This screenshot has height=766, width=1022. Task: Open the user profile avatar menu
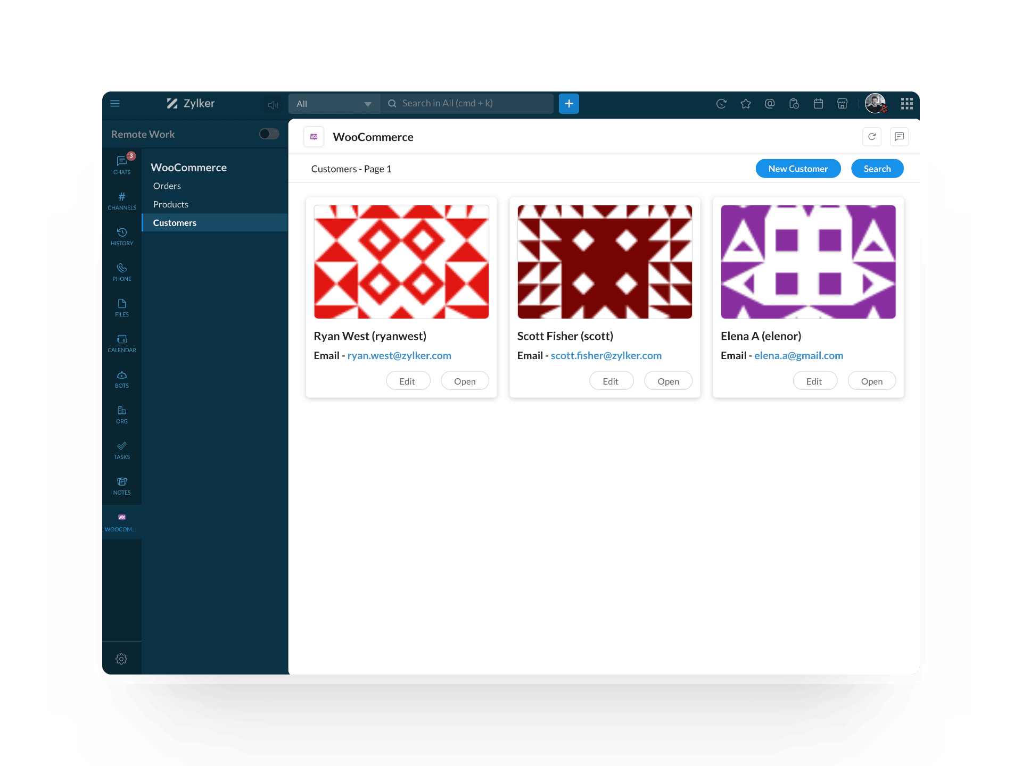[x=875, y=103]
